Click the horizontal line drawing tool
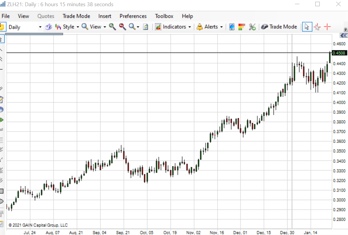 coord(1,69)
